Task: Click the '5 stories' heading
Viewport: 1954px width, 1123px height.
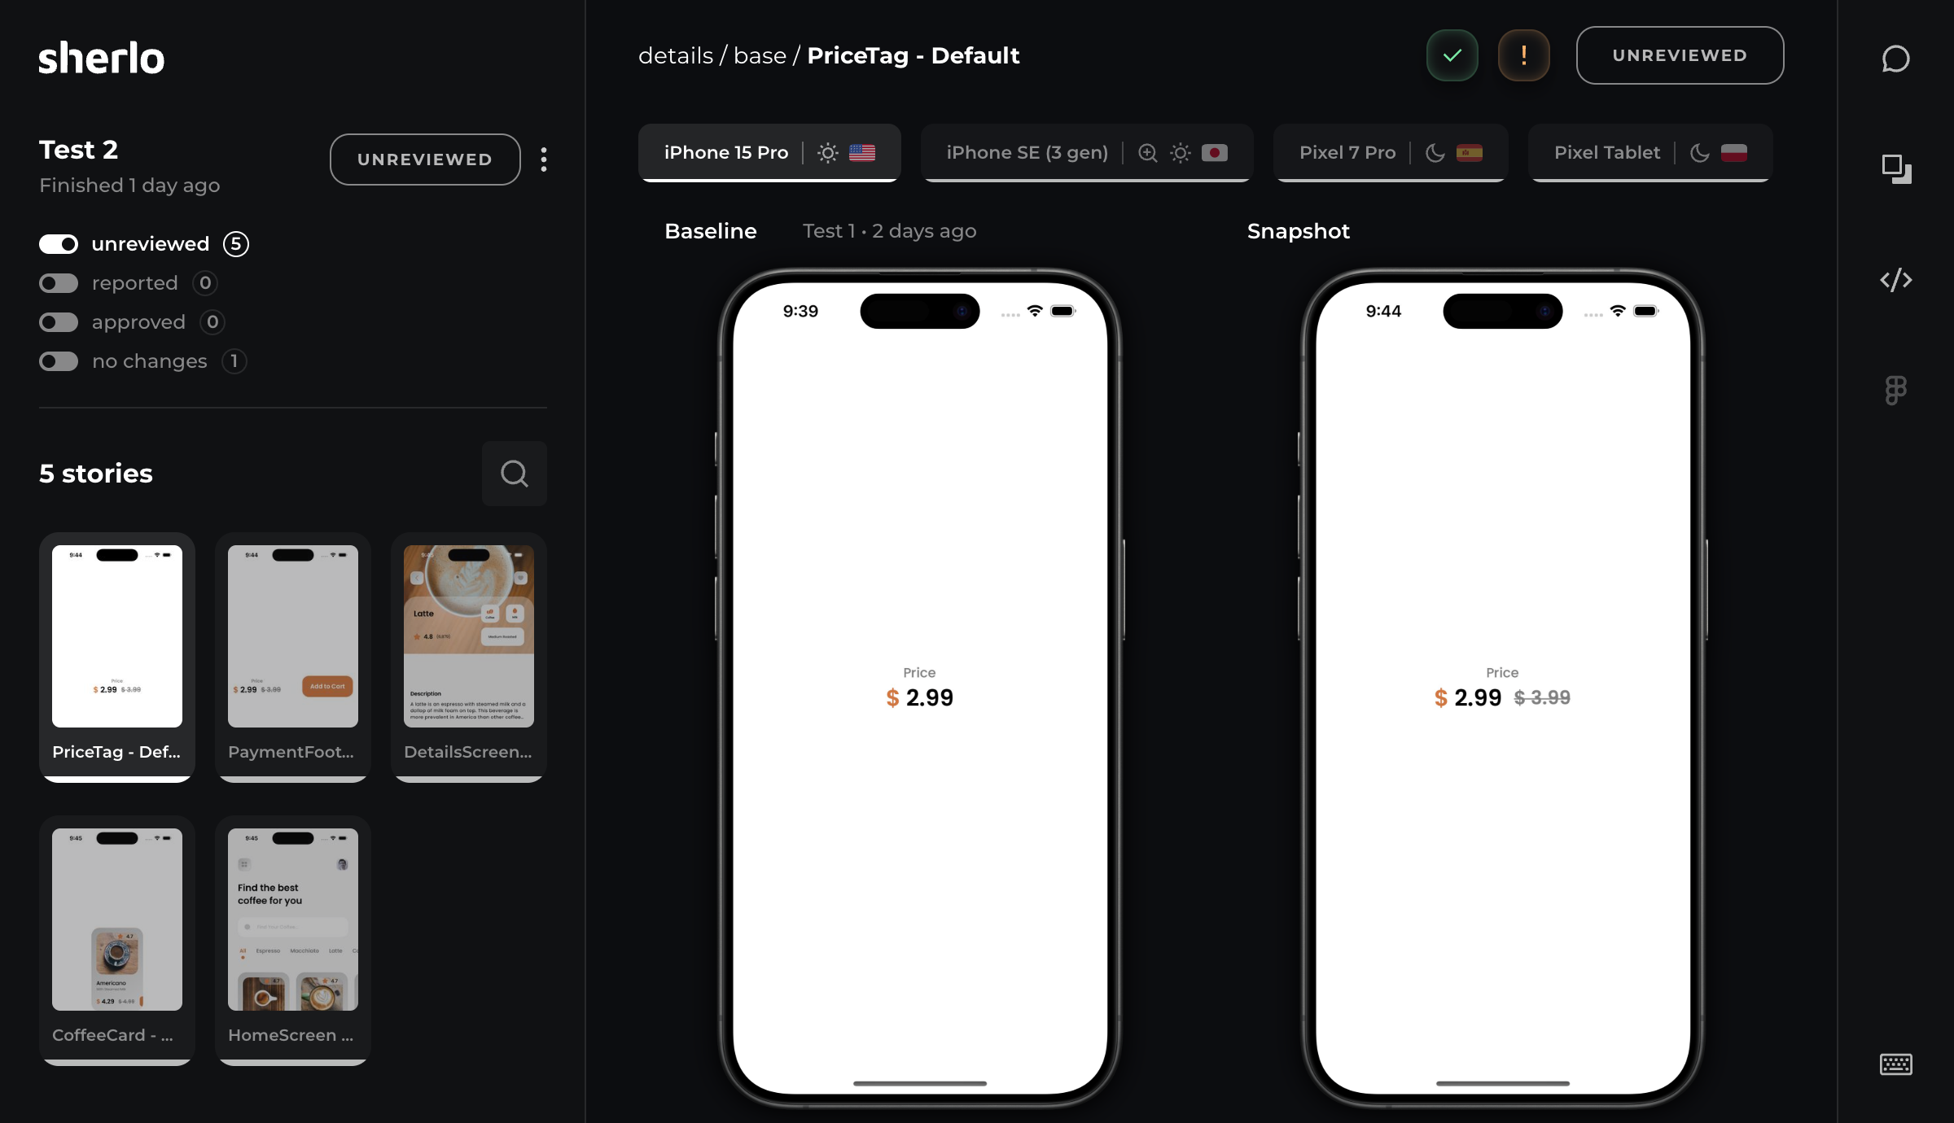Action: click(x=96, y=474)
